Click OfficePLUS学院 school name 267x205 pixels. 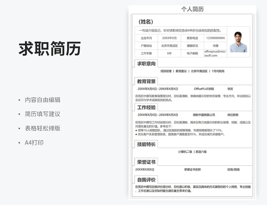[204, 89]
